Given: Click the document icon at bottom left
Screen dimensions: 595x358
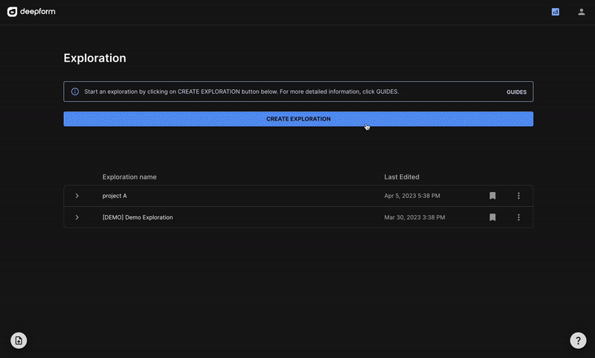Looking at the screenshot, I should (19, 340).
